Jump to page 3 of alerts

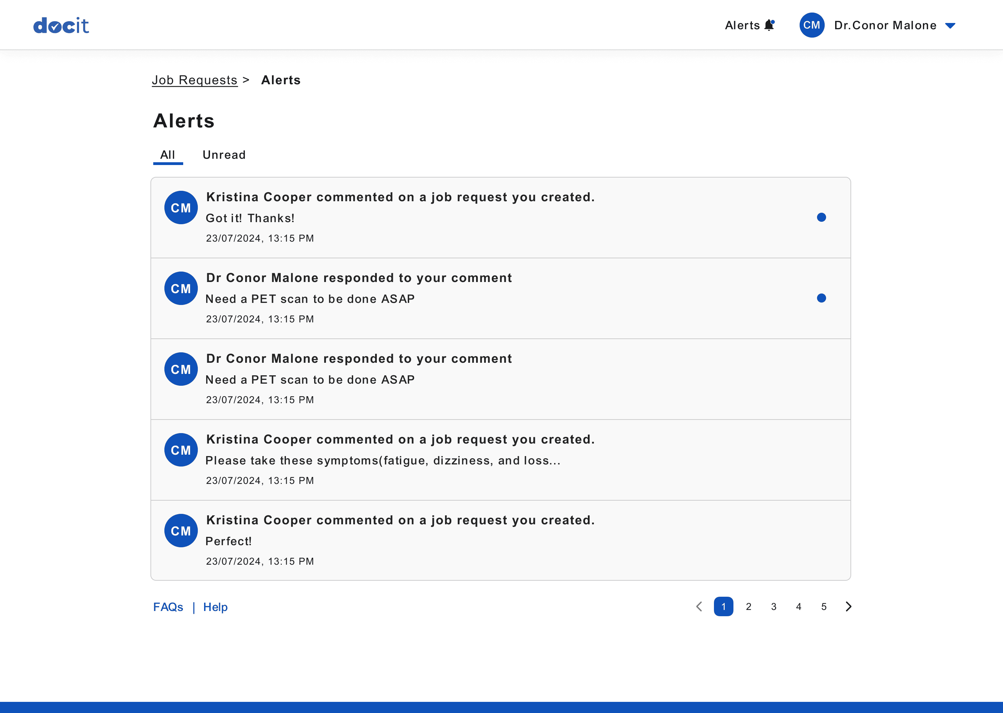(x=773, y=606)
